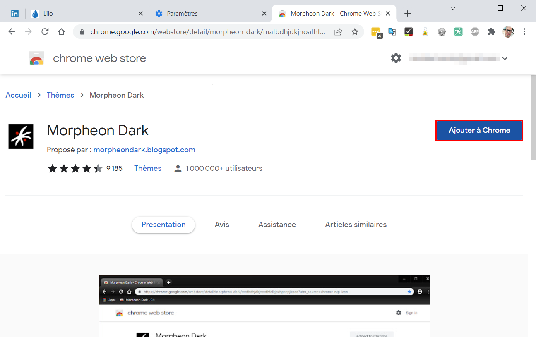Click the '1 000 000+ utilisateurs' text

(x=224, y=168)
